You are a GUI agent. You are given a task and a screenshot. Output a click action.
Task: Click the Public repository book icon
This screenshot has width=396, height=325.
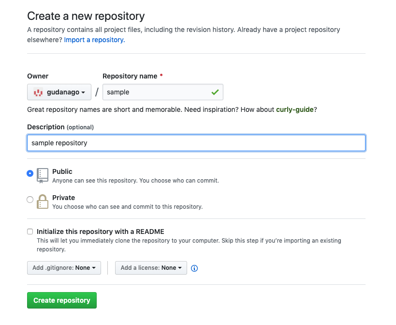(43, 175)
